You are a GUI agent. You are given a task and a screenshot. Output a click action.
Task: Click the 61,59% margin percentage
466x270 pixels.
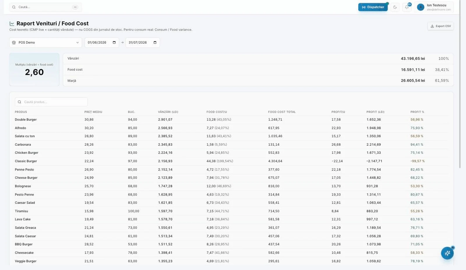[442, 81]
